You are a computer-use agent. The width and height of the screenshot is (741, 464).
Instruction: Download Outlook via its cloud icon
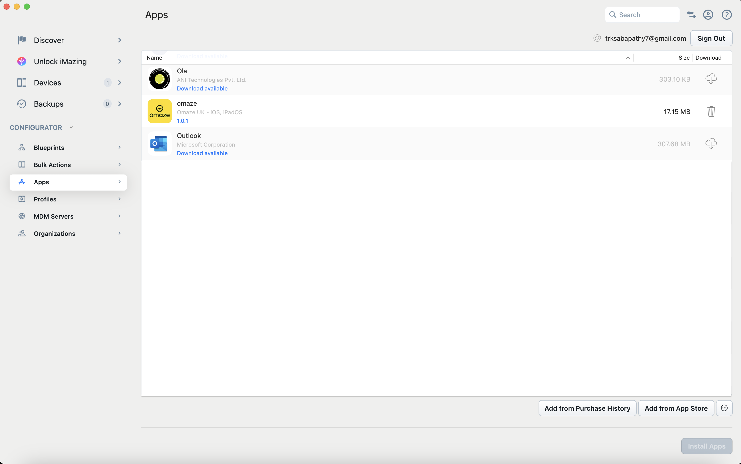pos(711,144)
